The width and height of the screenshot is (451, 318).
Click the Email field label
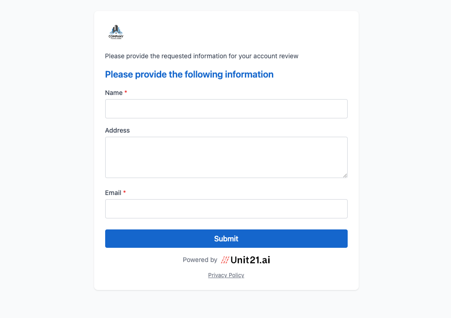tap(113, 193)
